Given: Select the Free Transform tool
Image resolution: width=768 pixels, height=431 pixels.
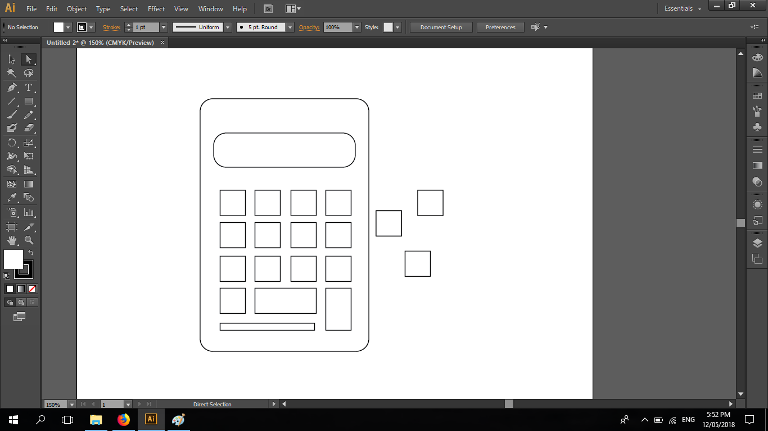Looking at the screenshot, I should 29,156.
